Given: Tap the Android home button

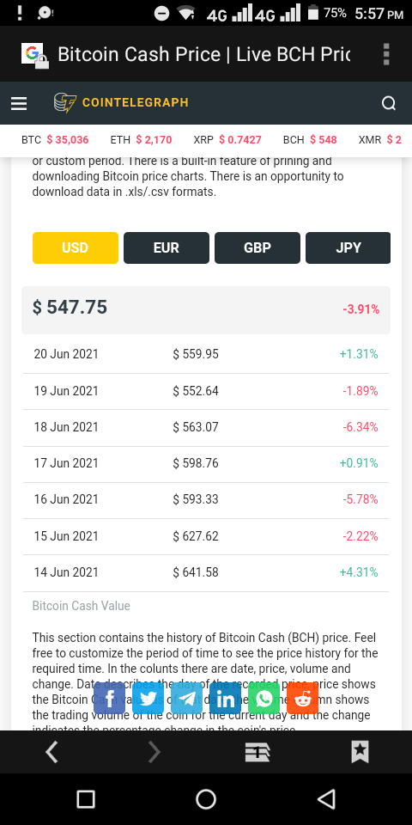Looking at the screenshot, I should [206, 798].
